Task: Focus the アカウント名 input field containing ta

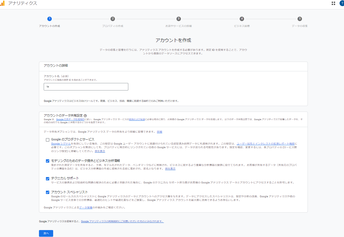Action: (x=86, y=87)
